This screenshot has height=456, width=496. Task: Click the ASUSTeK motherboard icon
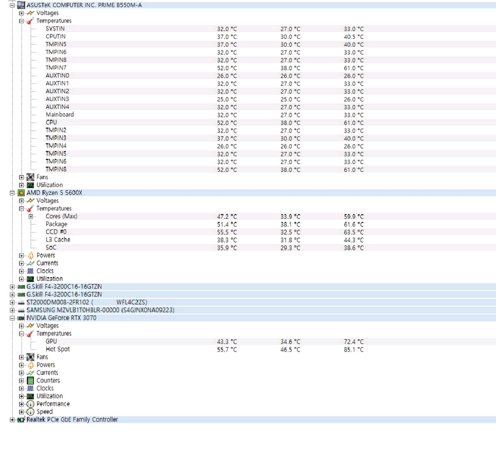pyautogui.click(x=21, y=5)
